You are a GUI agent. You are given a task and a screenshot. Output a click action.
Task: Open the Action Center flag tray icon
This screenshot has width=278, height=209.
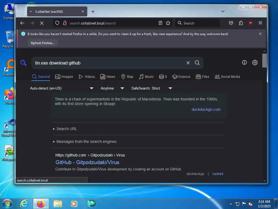(x=244, y=204)
